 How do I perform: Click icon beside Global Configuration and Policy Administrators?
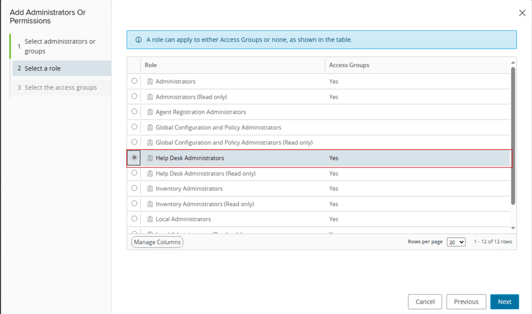150,127
